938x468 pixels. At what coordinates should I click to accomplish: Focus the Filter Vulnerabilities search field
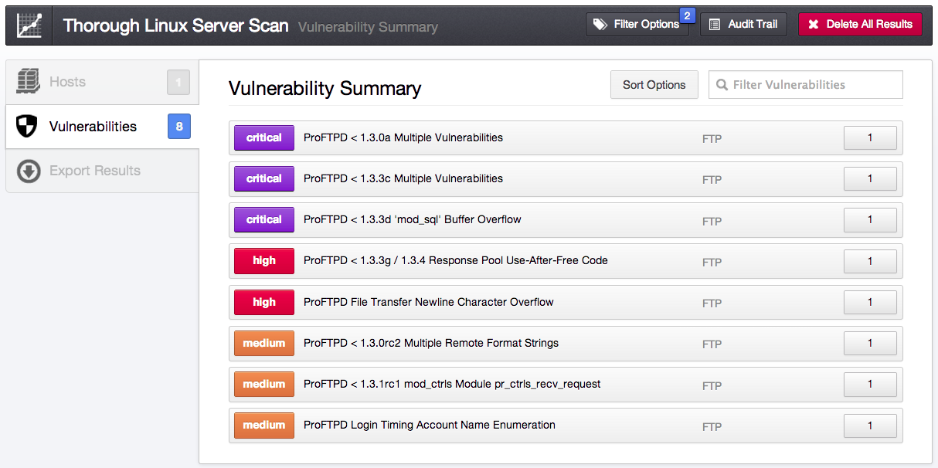click(805, 85)
